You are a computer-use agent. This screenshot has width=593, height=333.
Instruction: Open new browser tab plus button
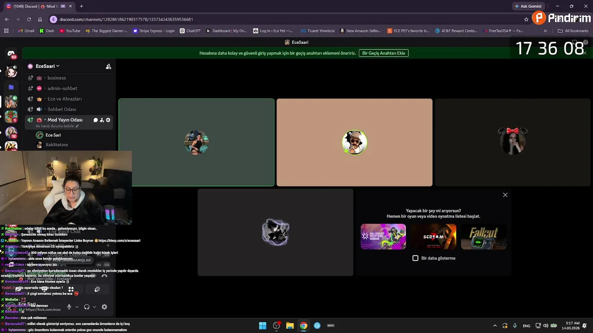[82, 6]
